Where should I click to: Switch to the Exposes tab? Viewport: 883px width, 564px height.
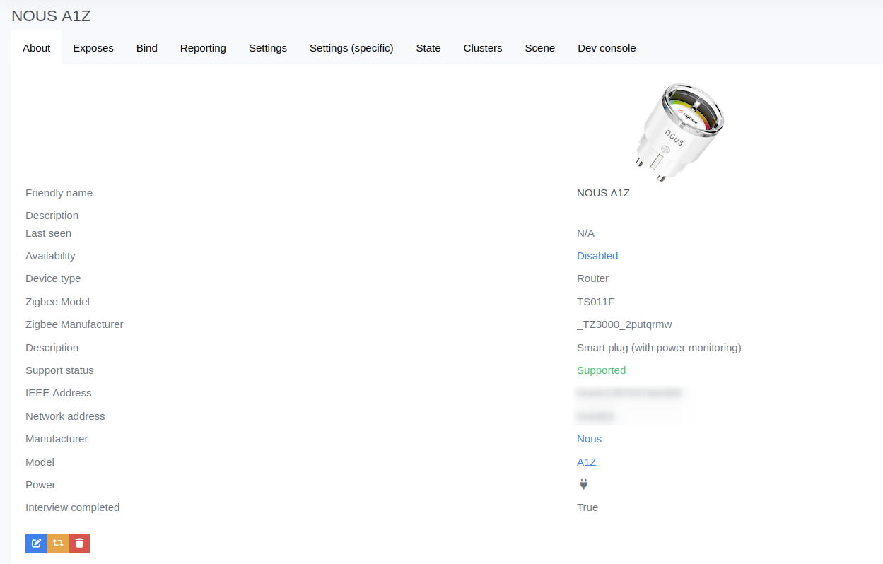click(93, 48)
